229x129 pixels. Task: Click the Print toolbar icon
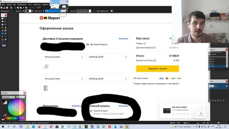(x=11, y=8)
